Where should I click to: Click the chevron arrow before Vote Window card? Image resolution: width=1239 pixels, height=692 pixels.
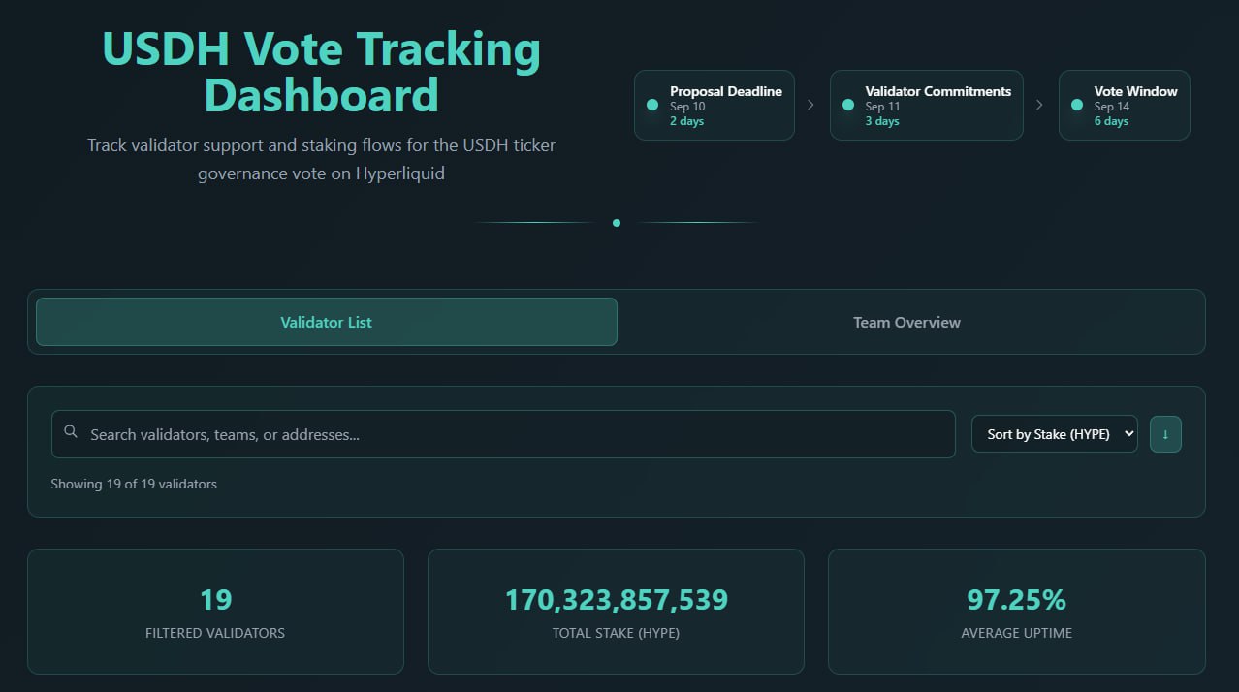tap(1040, 105)
